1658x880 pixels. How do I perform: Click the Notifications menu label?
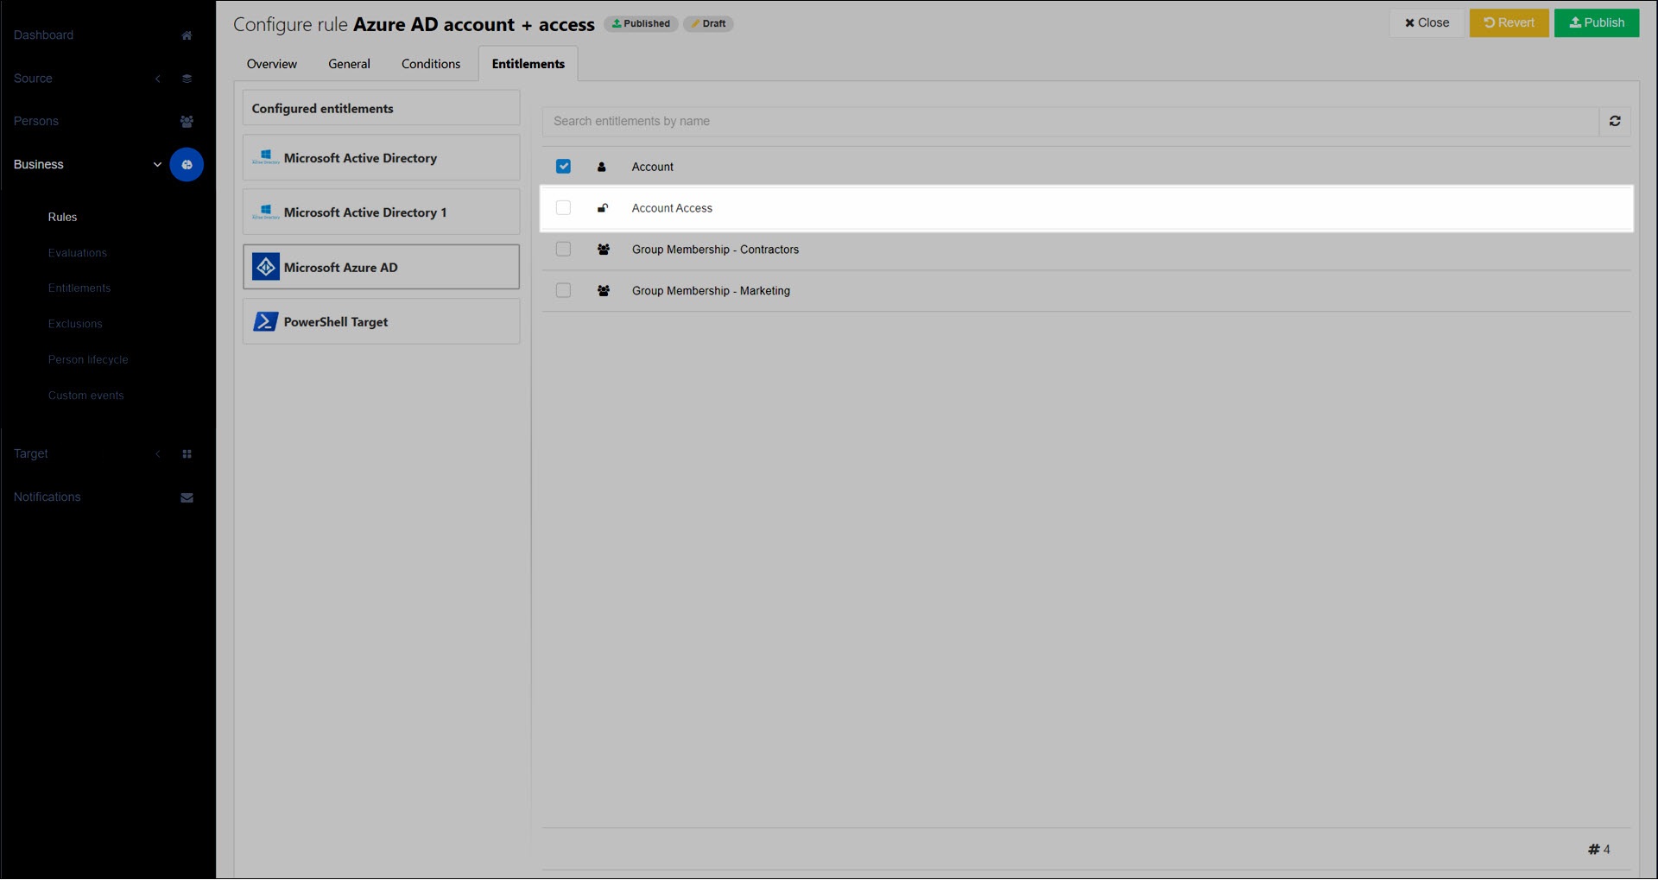(47, 497)
